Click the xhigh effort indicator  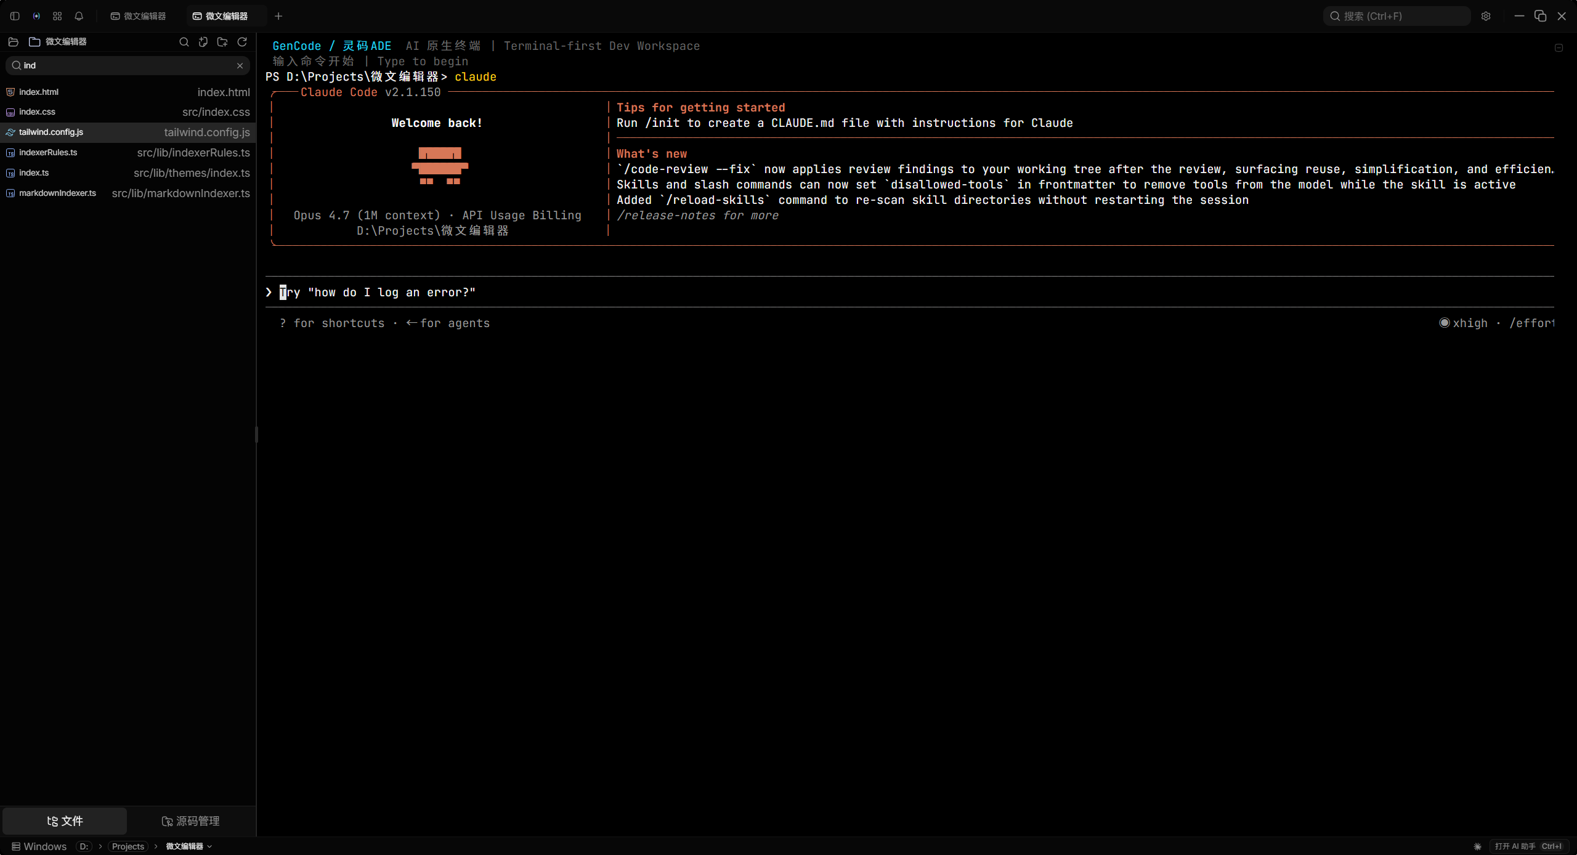click(x=1463, y=323)
